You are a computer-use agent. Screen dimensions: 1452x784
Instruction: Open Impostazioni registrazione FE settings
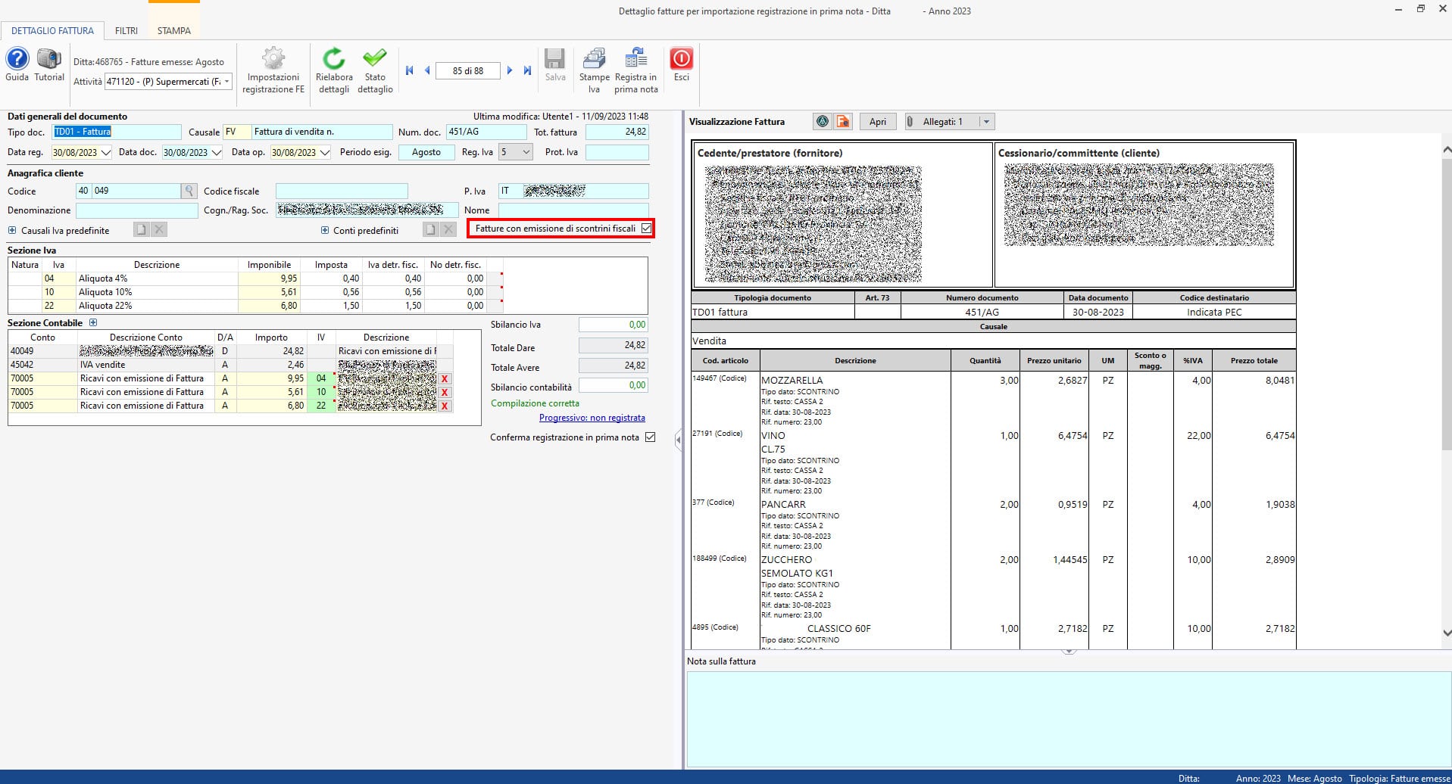click(x=273, y=60)
